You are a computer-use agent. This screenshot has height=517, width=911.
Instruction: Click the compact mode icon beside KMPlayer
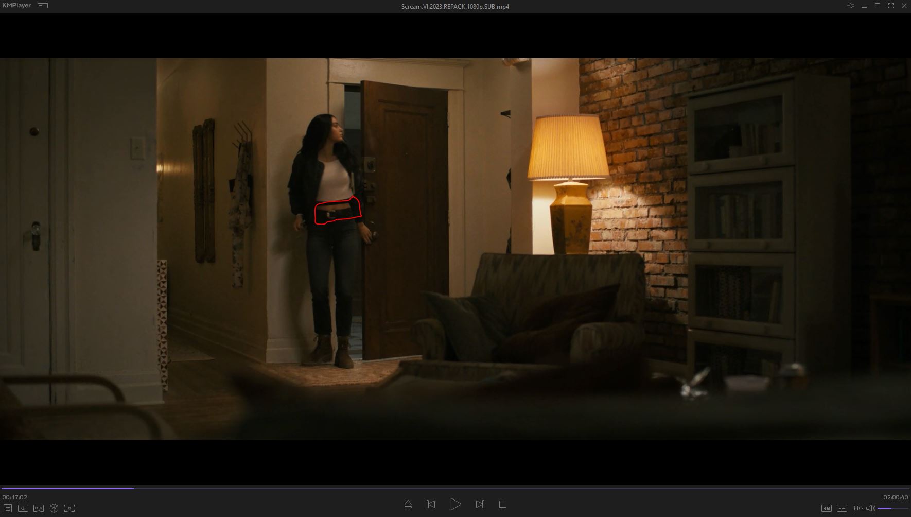tap(43, 6)
